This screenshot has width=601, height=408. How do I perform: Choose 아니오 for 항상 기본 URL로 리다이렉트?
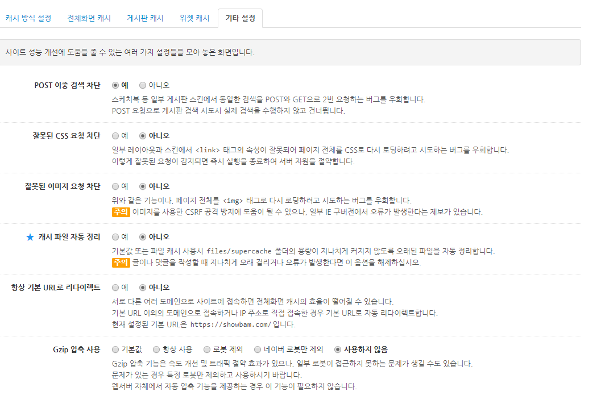143,288
